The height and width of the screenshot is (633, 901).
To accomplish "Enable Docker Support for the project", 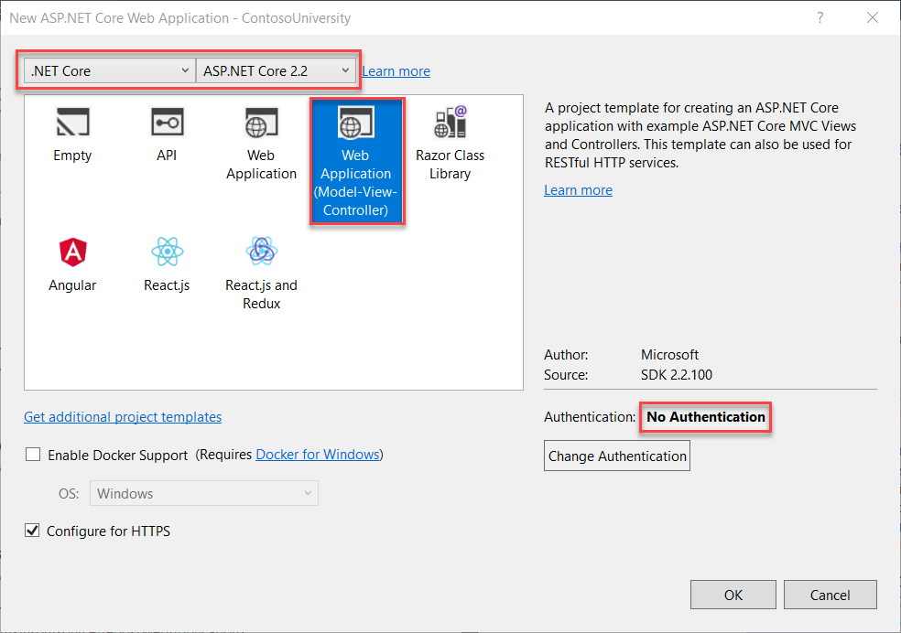I will pyautogui.click(x=33, y=454).
